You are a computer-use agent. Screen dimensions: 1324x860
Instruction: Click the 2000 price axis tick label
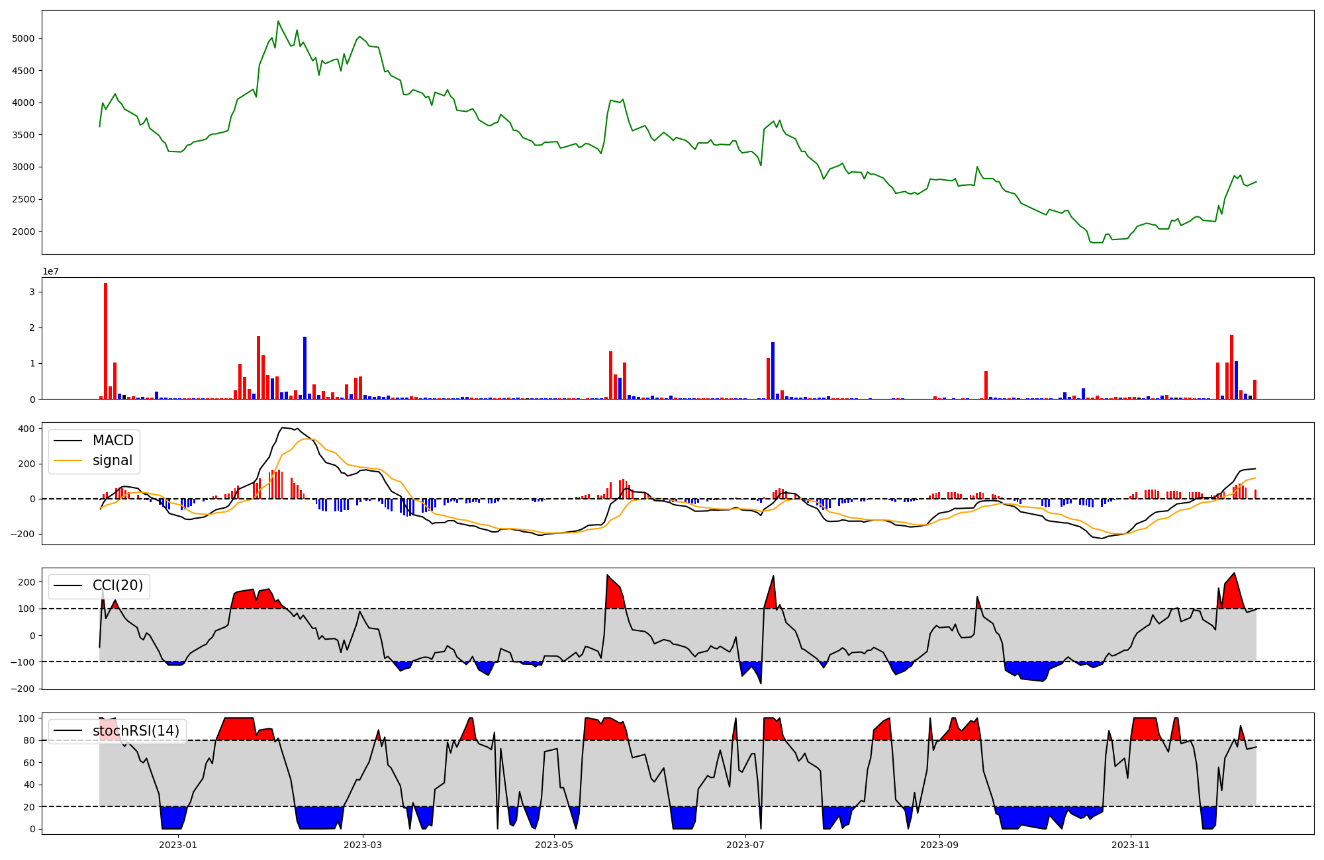pos(23,232)
